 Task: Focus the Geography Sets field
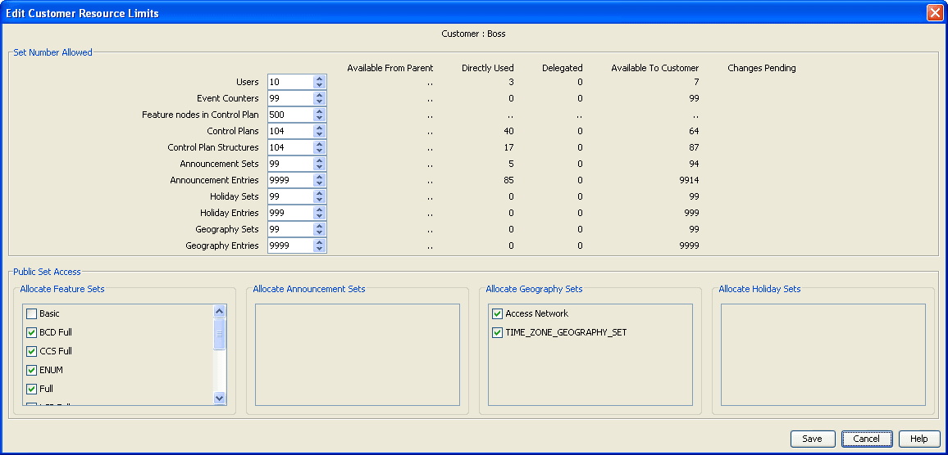291,229
